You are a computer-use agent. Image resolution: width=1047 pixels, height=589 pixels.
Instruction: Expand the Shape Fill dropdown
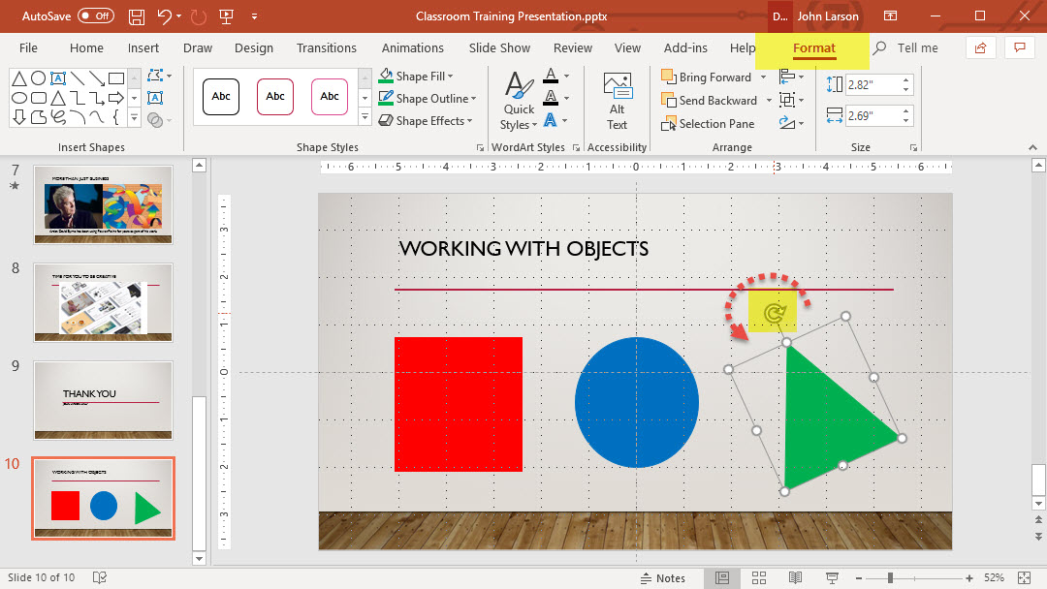click(x=450, y=77)
